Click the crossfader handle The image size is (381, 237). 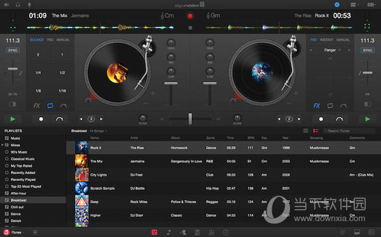190,119
